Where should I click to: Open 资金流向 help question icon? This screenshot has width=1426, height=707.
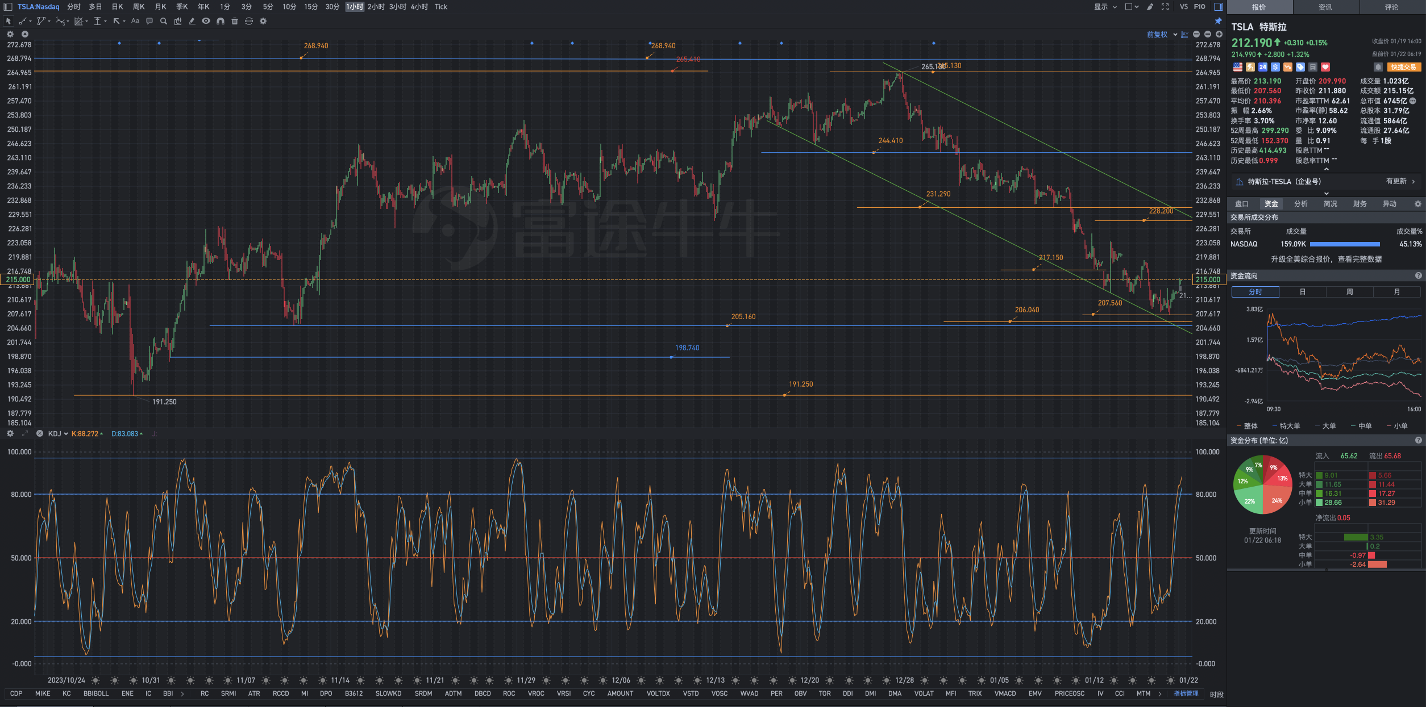pyautogui.click(x=1418, y=275)
